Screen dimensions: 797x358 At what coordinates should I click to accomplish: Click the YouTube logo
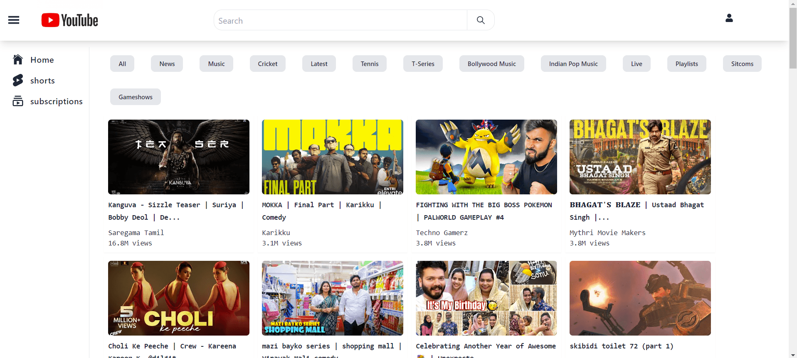point(70,20)
